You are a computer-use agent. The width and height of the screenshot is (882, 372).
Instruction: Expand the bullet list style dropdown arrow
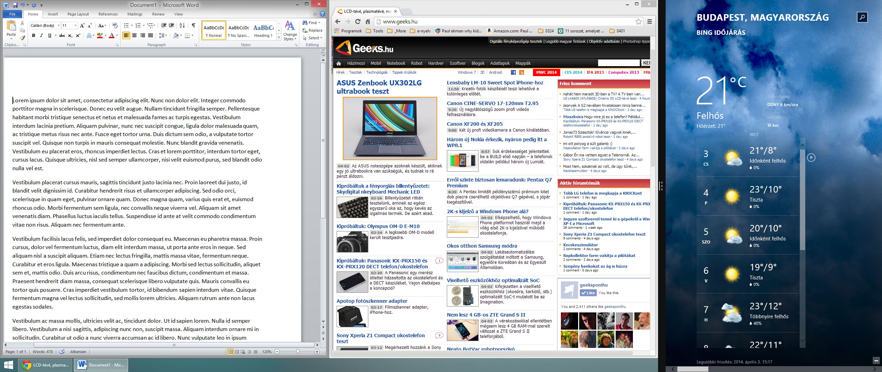[x=131, y=25]
